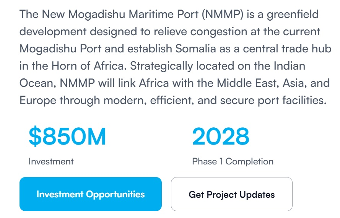Click the Investment label under $850M

(x=51, y=161)
